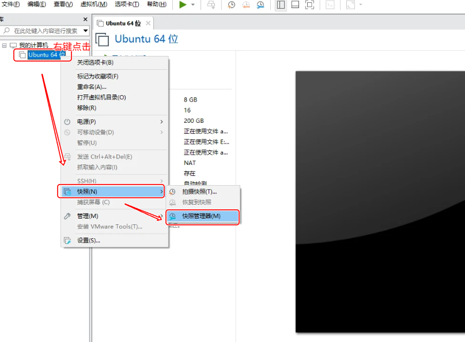Open the library search filter dropdown arrow

pyautogui.click(x=86, y=31)
